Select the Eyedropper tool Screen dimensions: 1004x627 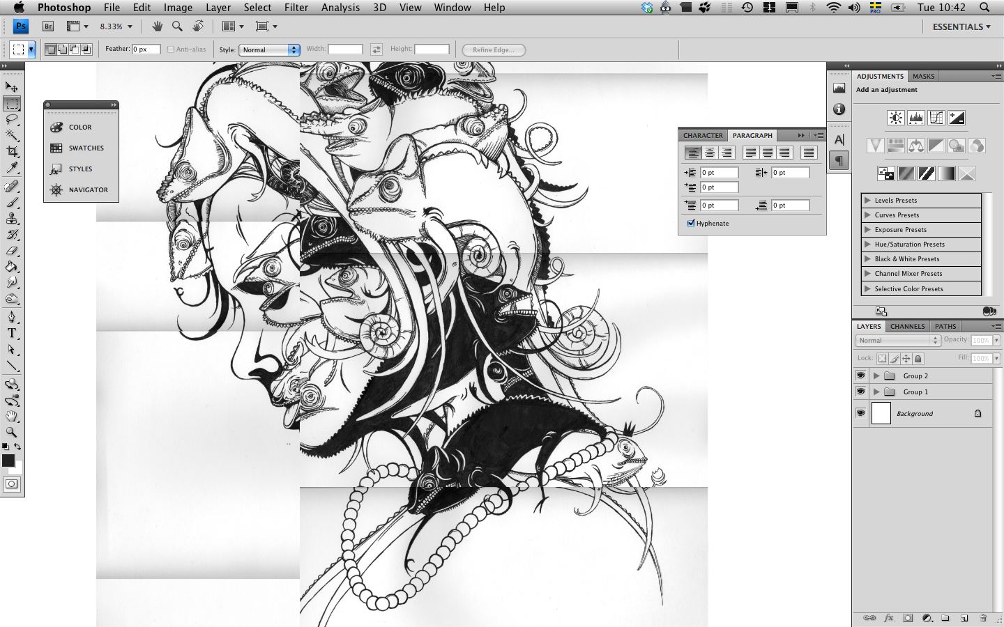click(x=12, y=168)
